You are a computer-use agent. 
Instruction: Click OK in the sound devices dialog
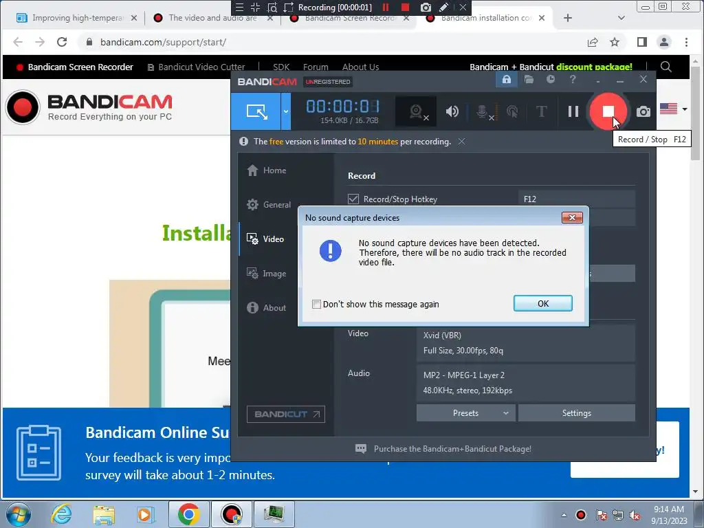543,303
